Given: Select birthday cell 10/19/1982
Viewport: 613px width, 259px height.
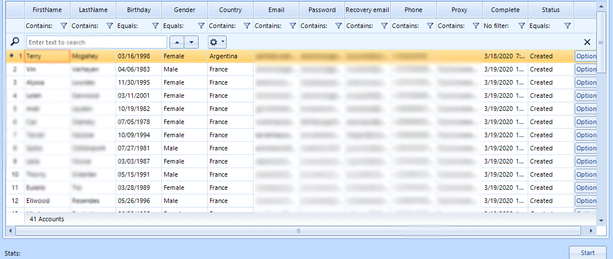Looking at the screenshot, I should click(139, 109).
